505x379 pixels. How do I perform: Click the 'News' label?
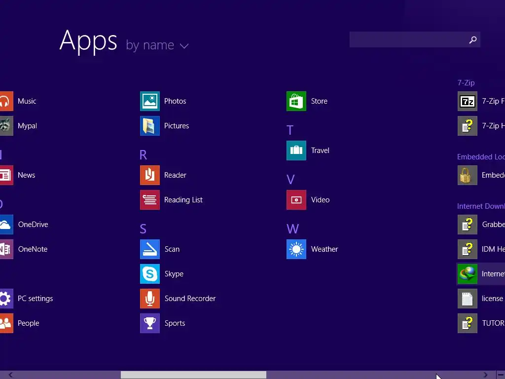pos(27,175)
